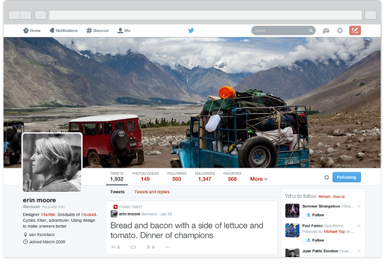Select the Tweets timeline tab

click(x=118, y=192)
